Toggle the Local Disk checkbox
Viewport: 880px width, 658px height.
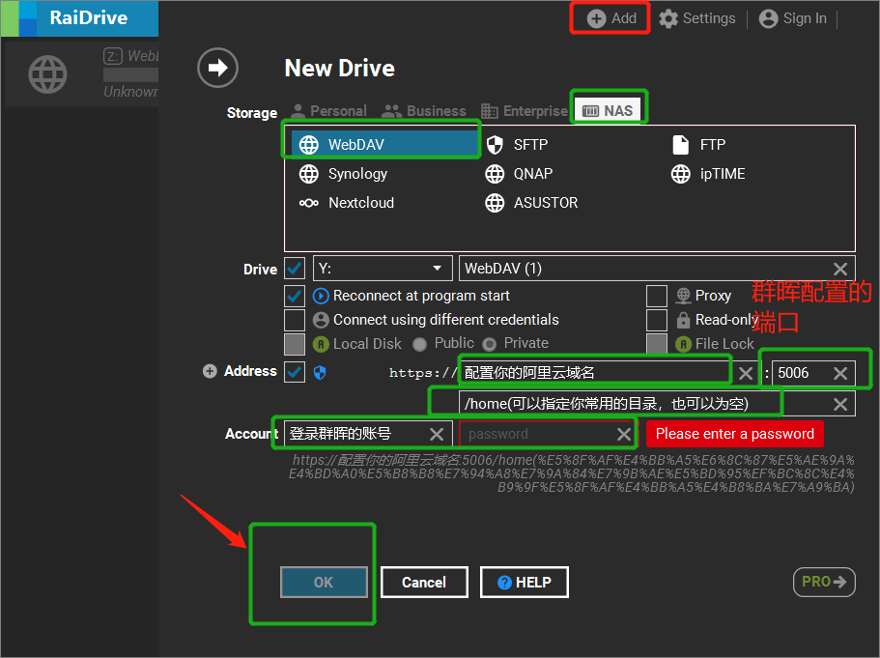tap(295, 344)
